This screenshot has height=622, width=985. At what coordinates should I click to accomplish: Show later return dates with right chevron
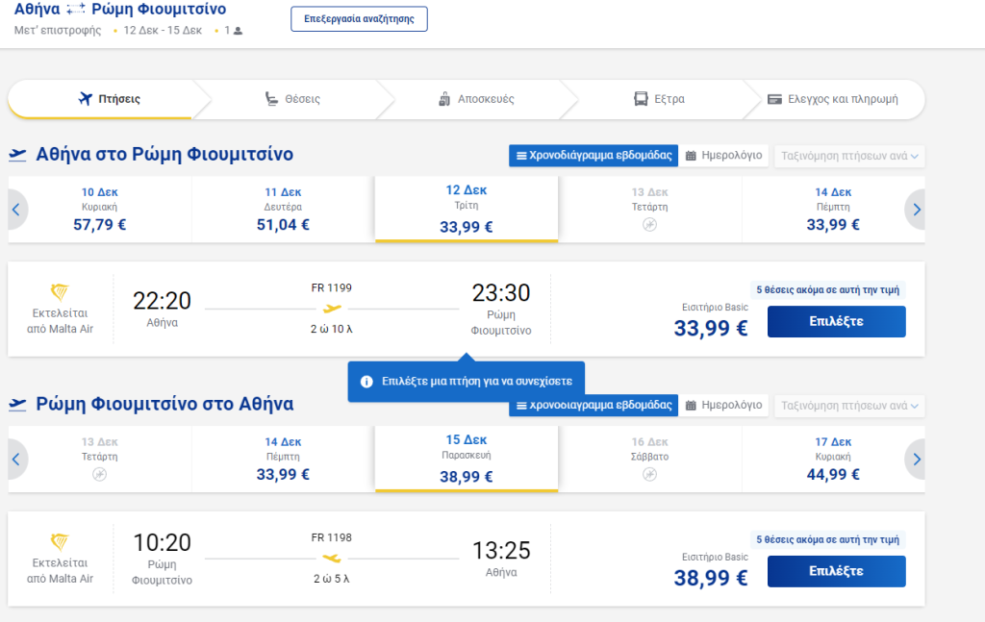tap(916, 460)
